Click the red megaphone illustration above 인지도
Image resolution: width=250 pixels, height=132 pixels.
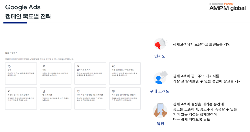click(x=160, y=44)
